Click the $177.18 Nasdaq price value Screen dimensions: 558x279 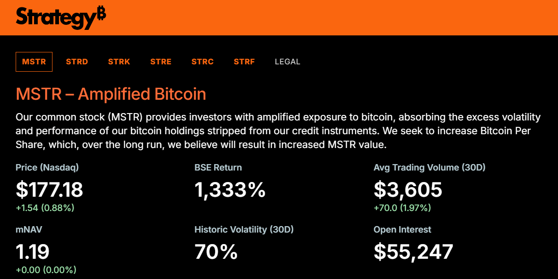coord(49,189)
